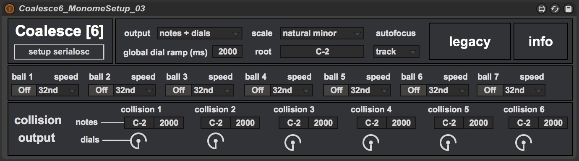This screenshot has height=161, width=579.
Task: Open ball 4 speed 32nd dropdown
Action: pos(291,90)
